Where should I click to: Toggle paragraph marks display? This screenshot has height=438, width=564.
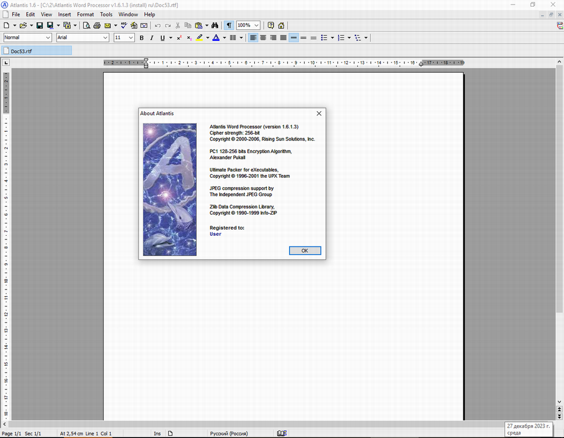click(229, 26)
